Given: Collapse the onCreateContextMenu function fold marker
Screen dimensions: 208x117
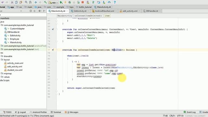Looking at the screenshot, I should point(57,29).
